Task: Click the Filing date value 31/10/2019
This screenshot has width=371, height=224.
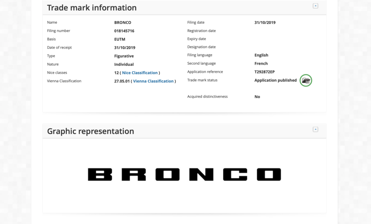Action: point(265,23)
